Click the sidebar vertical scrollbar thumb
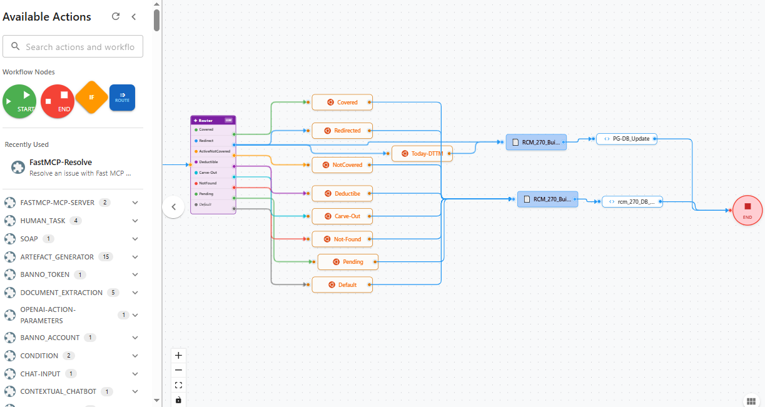This screenshot has height=407, width=765. [x=156, y=19]
